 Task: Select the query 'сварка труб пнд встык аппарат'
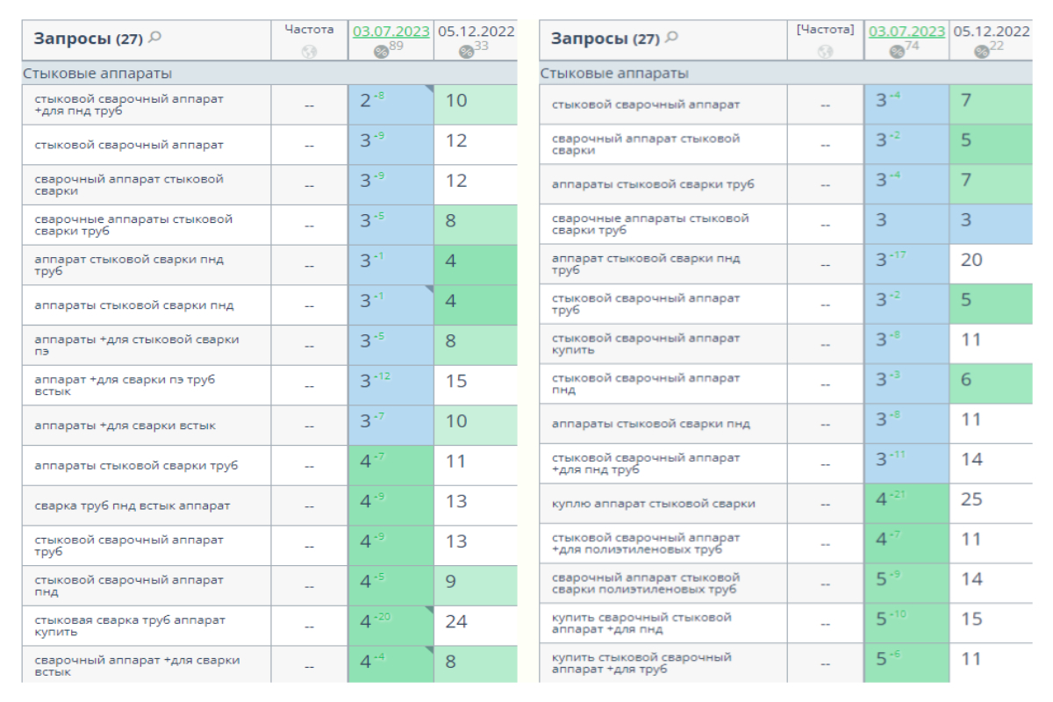tap(133, 505)
